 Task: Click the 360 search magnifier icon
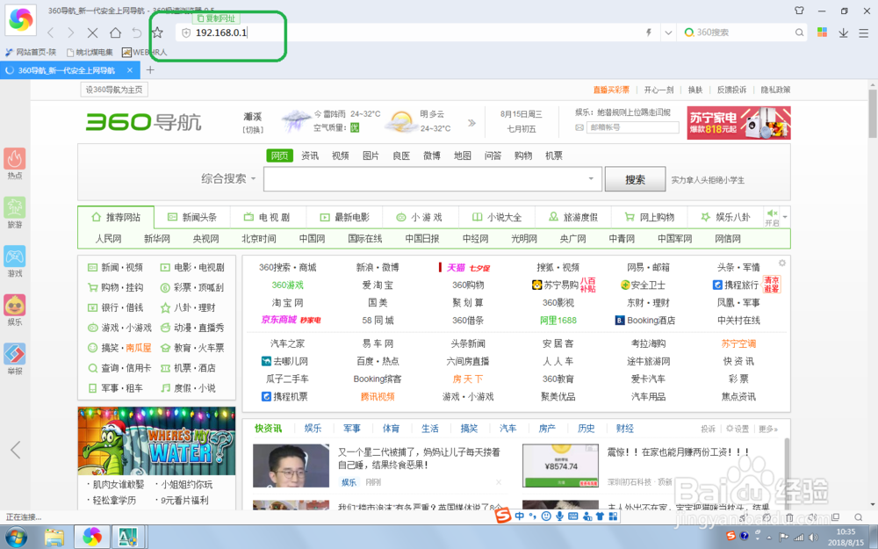pos(799,33)
